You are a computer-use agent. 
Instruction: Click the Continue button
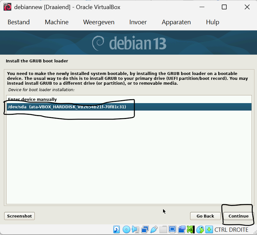coord(239,216)
